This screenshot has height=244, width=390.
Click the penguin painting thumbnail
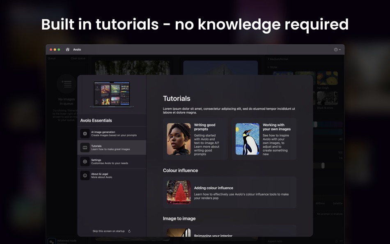click(x=247, y=139)
